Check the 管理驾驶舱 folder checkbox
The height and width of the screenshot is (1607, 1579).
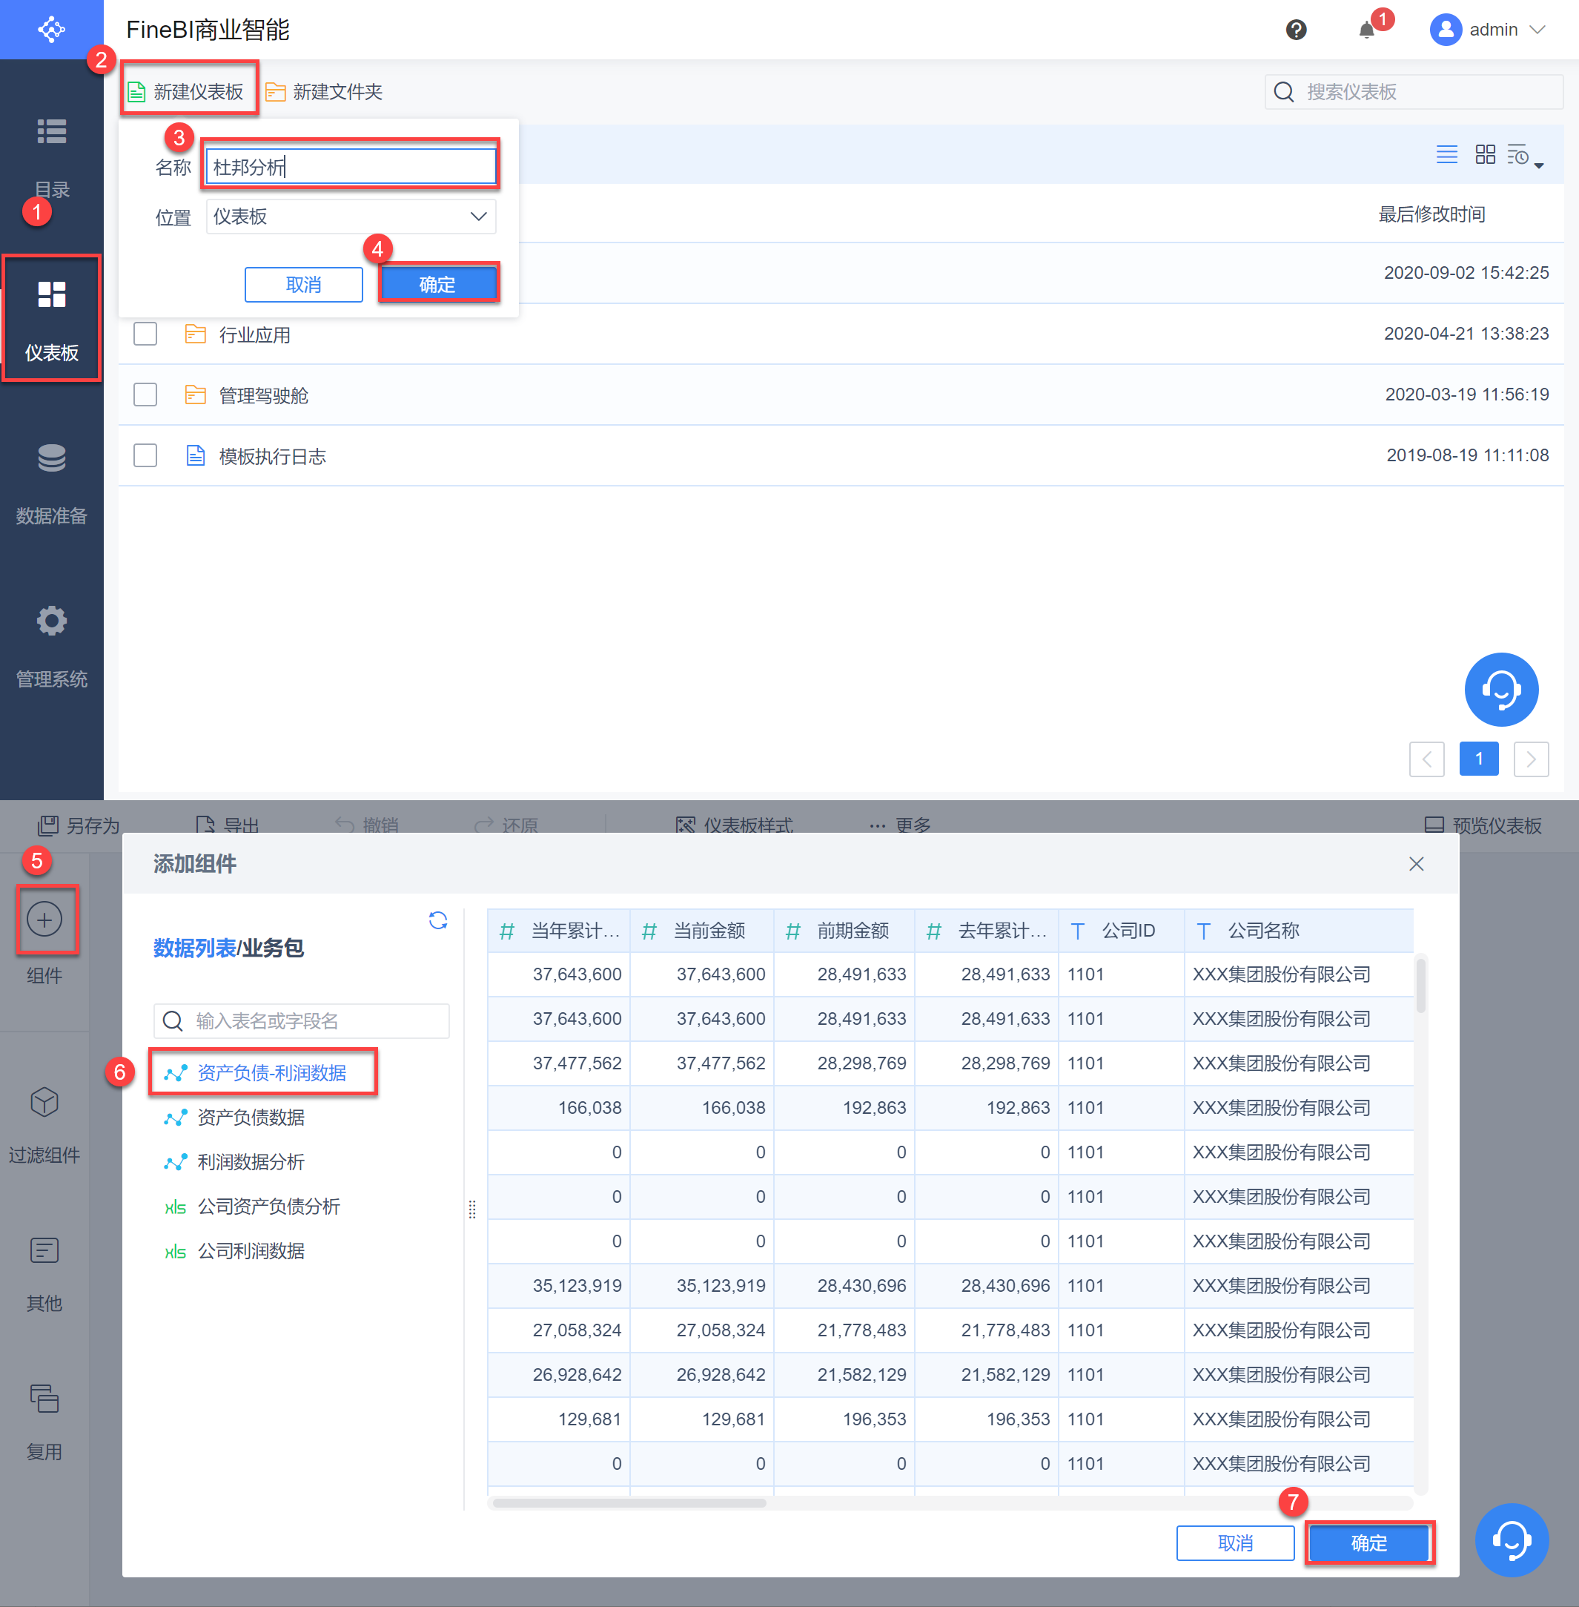click(145, 395)
